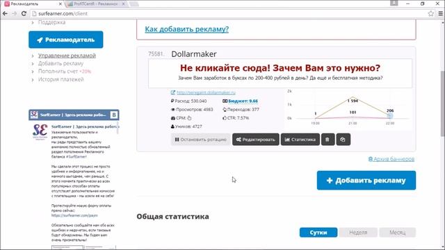Screen dimensions: 445x250
Task: Go back in browser history
Action: 5,13
